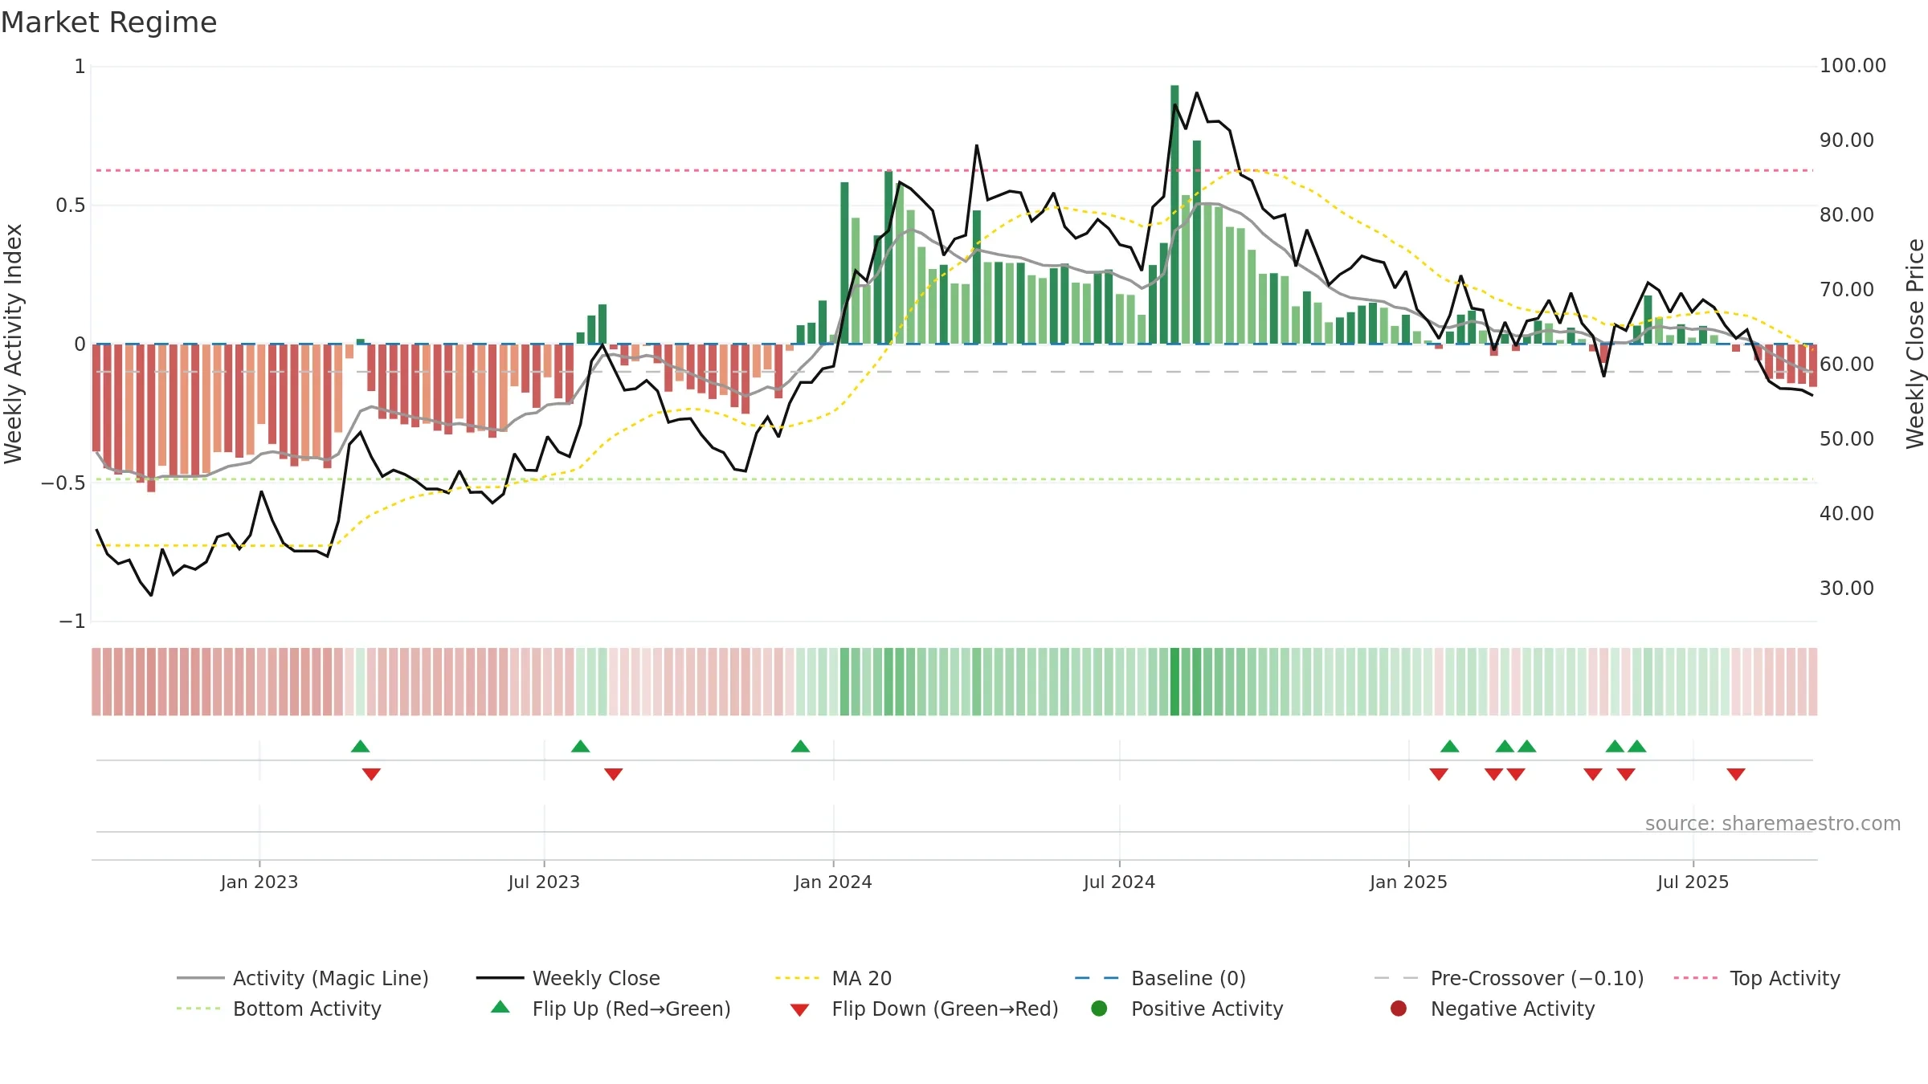
Task: Click the 100.00 price axis label
Action: point(1852,66)
